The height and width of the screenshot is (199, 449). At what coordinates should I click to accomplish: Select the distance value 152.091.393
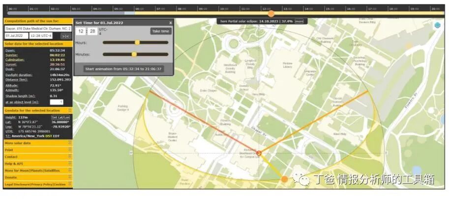(x=60, y=79)
